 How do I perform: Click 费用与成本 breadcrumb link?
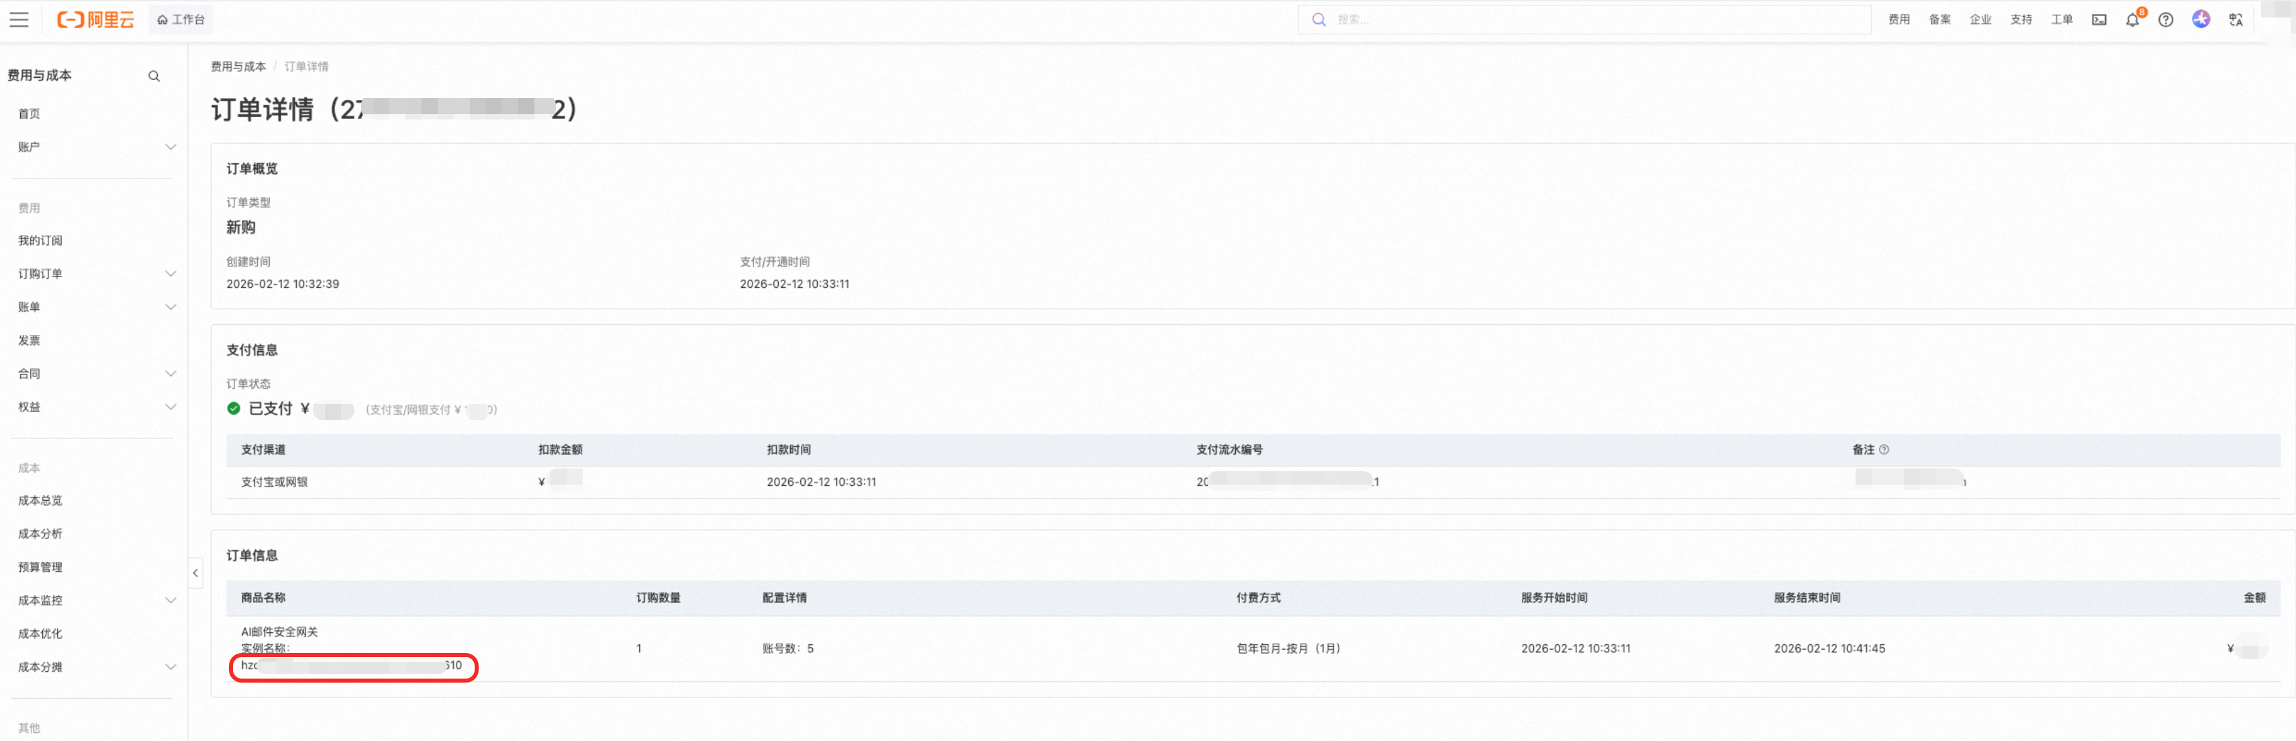click(238, 67)
